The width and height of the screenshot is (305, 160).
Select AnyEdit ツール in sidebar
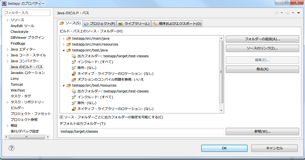coord(22,26)
